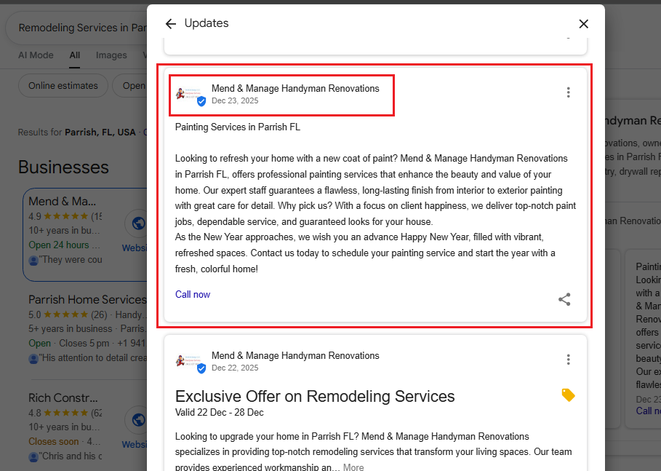661x471 pixels.
Task: Click the Call now link
Action: pos(193,294)
